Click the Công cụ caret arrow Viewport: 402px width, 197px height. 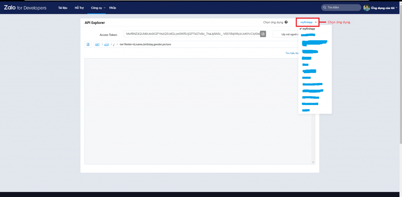point(104,8)
